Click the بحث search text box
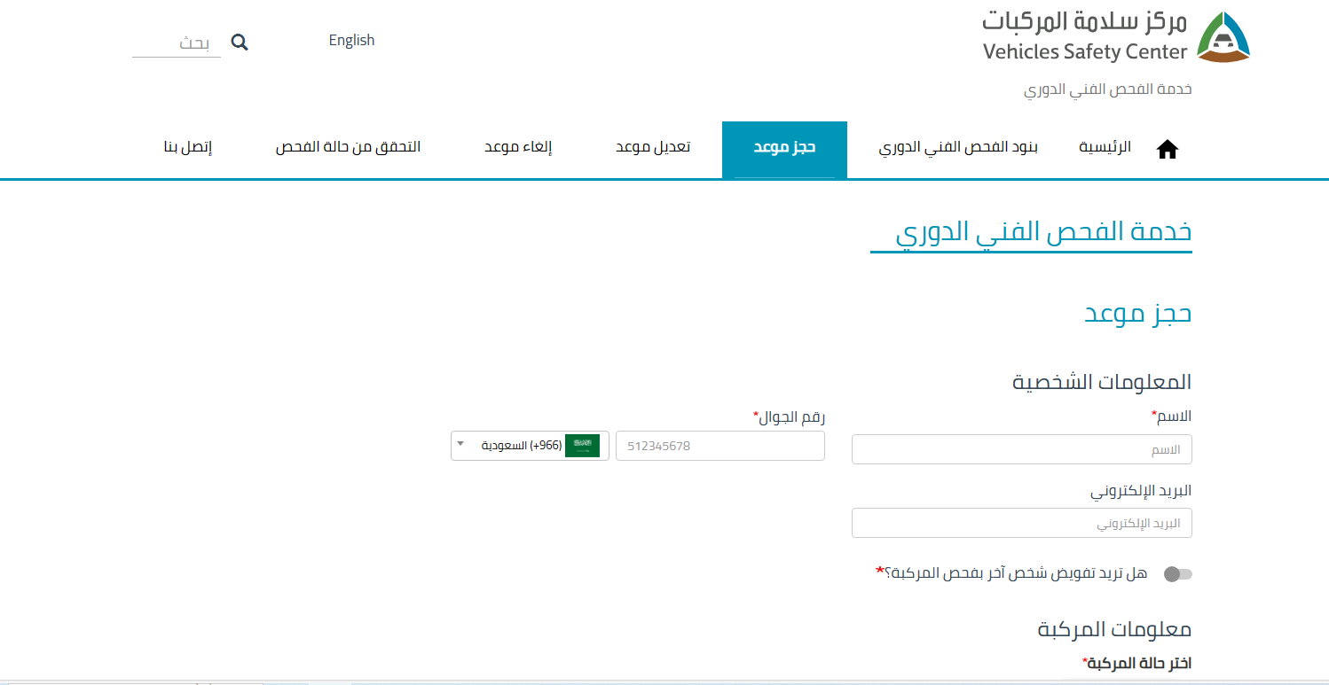This screenshot has height=685, width=1329. point(177,43)
